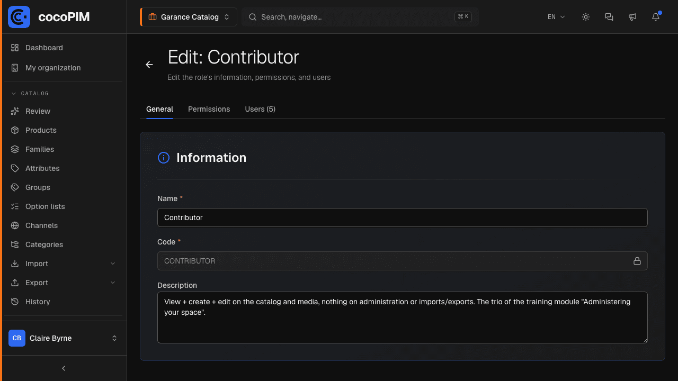Open the Option lists icon

(x=15, y=206)
